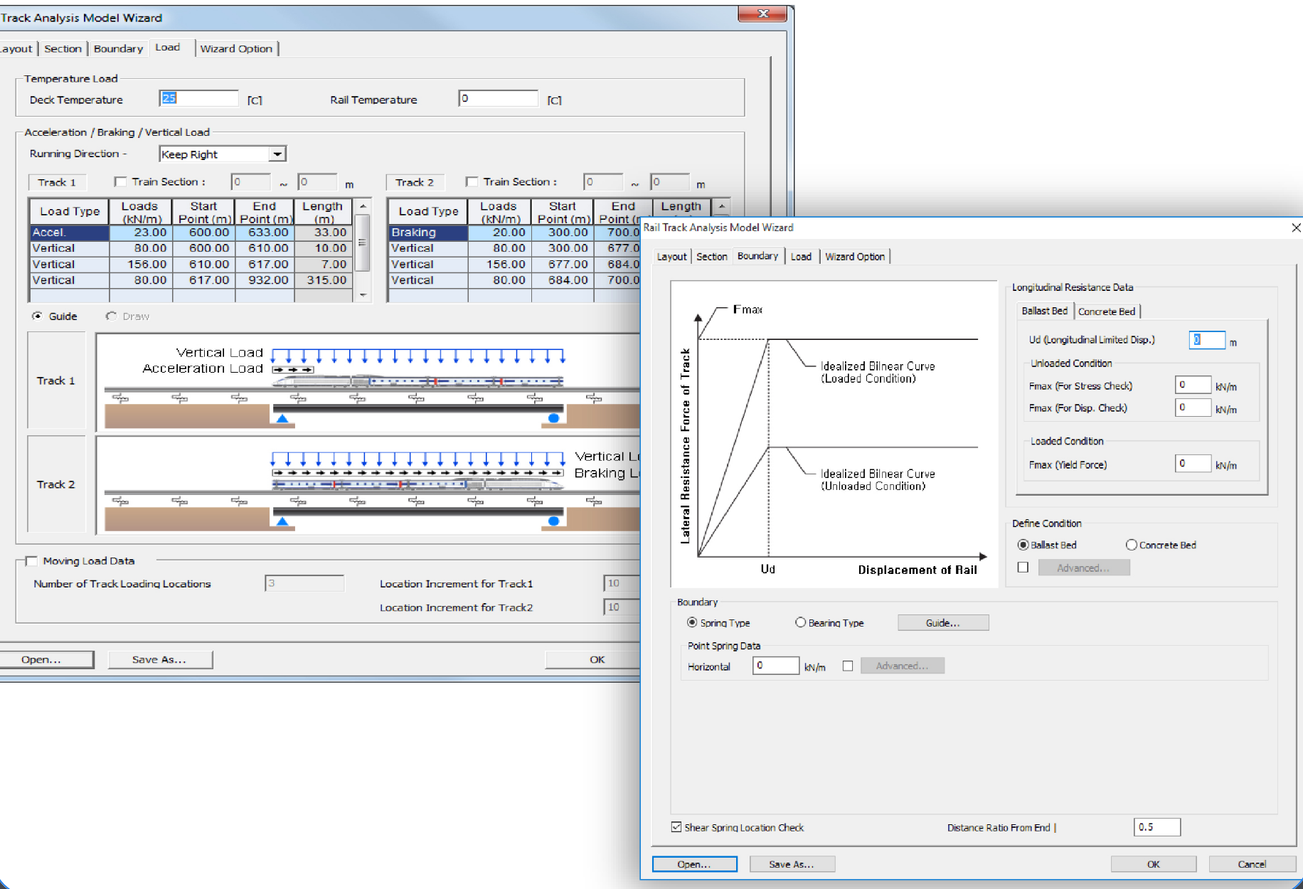Select the Draw radio option
Viewport: 1303px width, 889px height.
tap(111, 316)
